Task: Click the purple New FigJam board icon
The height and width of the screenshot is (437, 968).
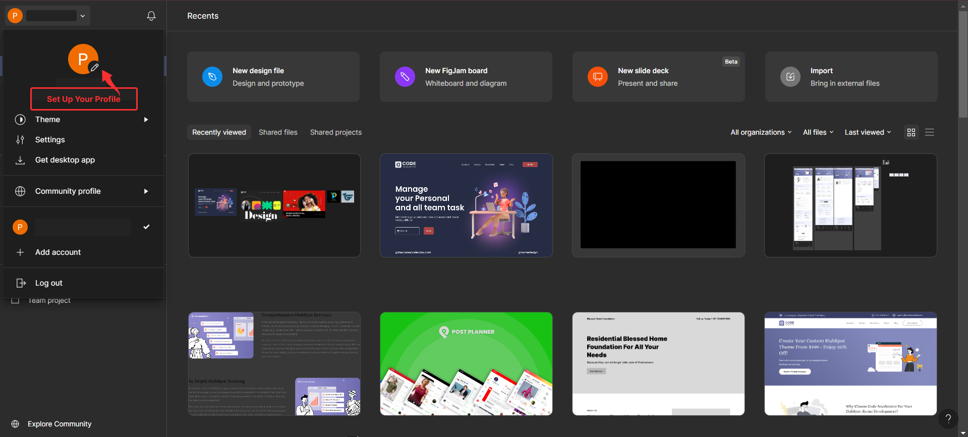Action: [405, 77]
